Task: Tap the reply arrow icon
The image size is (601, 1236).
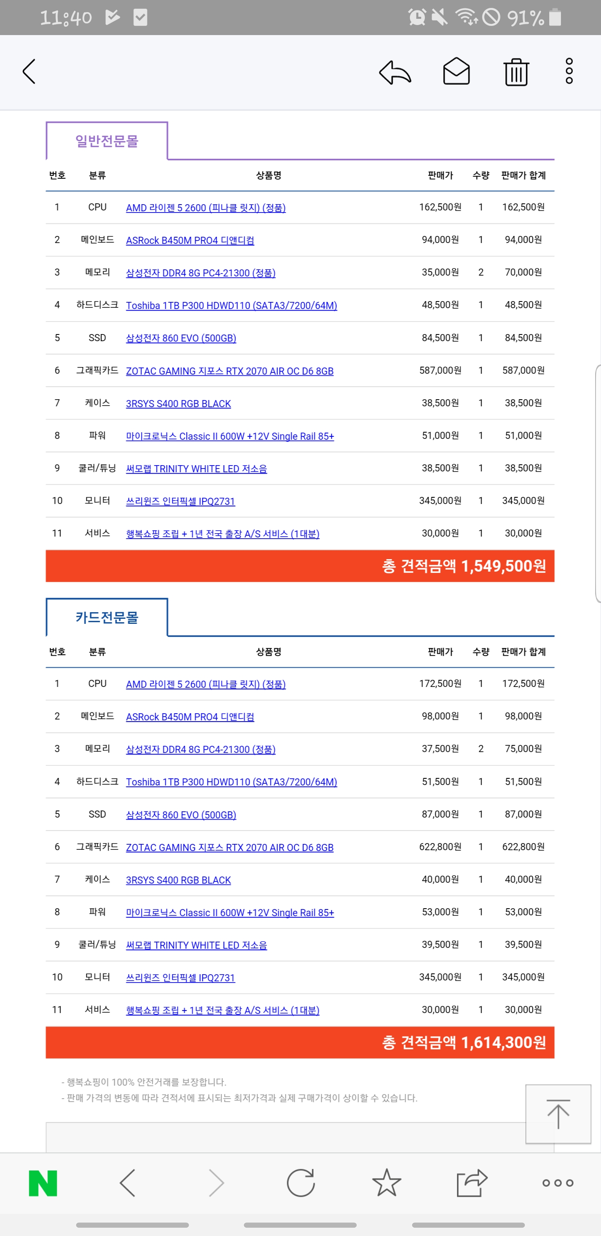Action: [395, 72]
